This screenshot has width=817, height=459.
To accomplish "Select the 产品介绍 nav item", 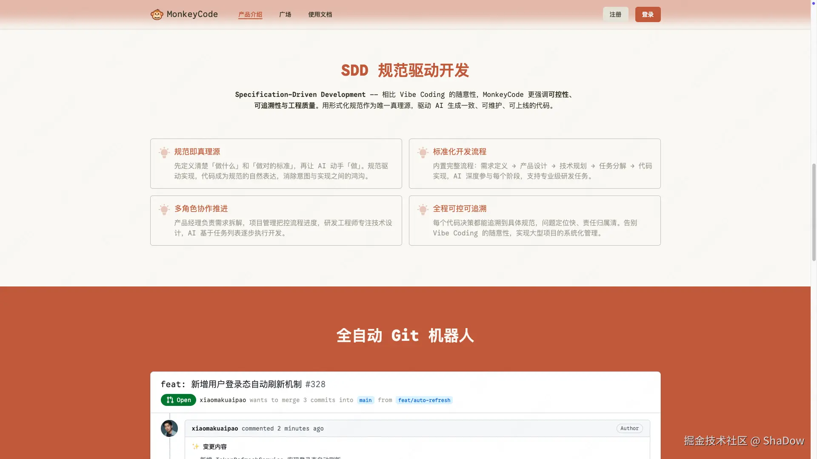I will [x=250, y=14].
